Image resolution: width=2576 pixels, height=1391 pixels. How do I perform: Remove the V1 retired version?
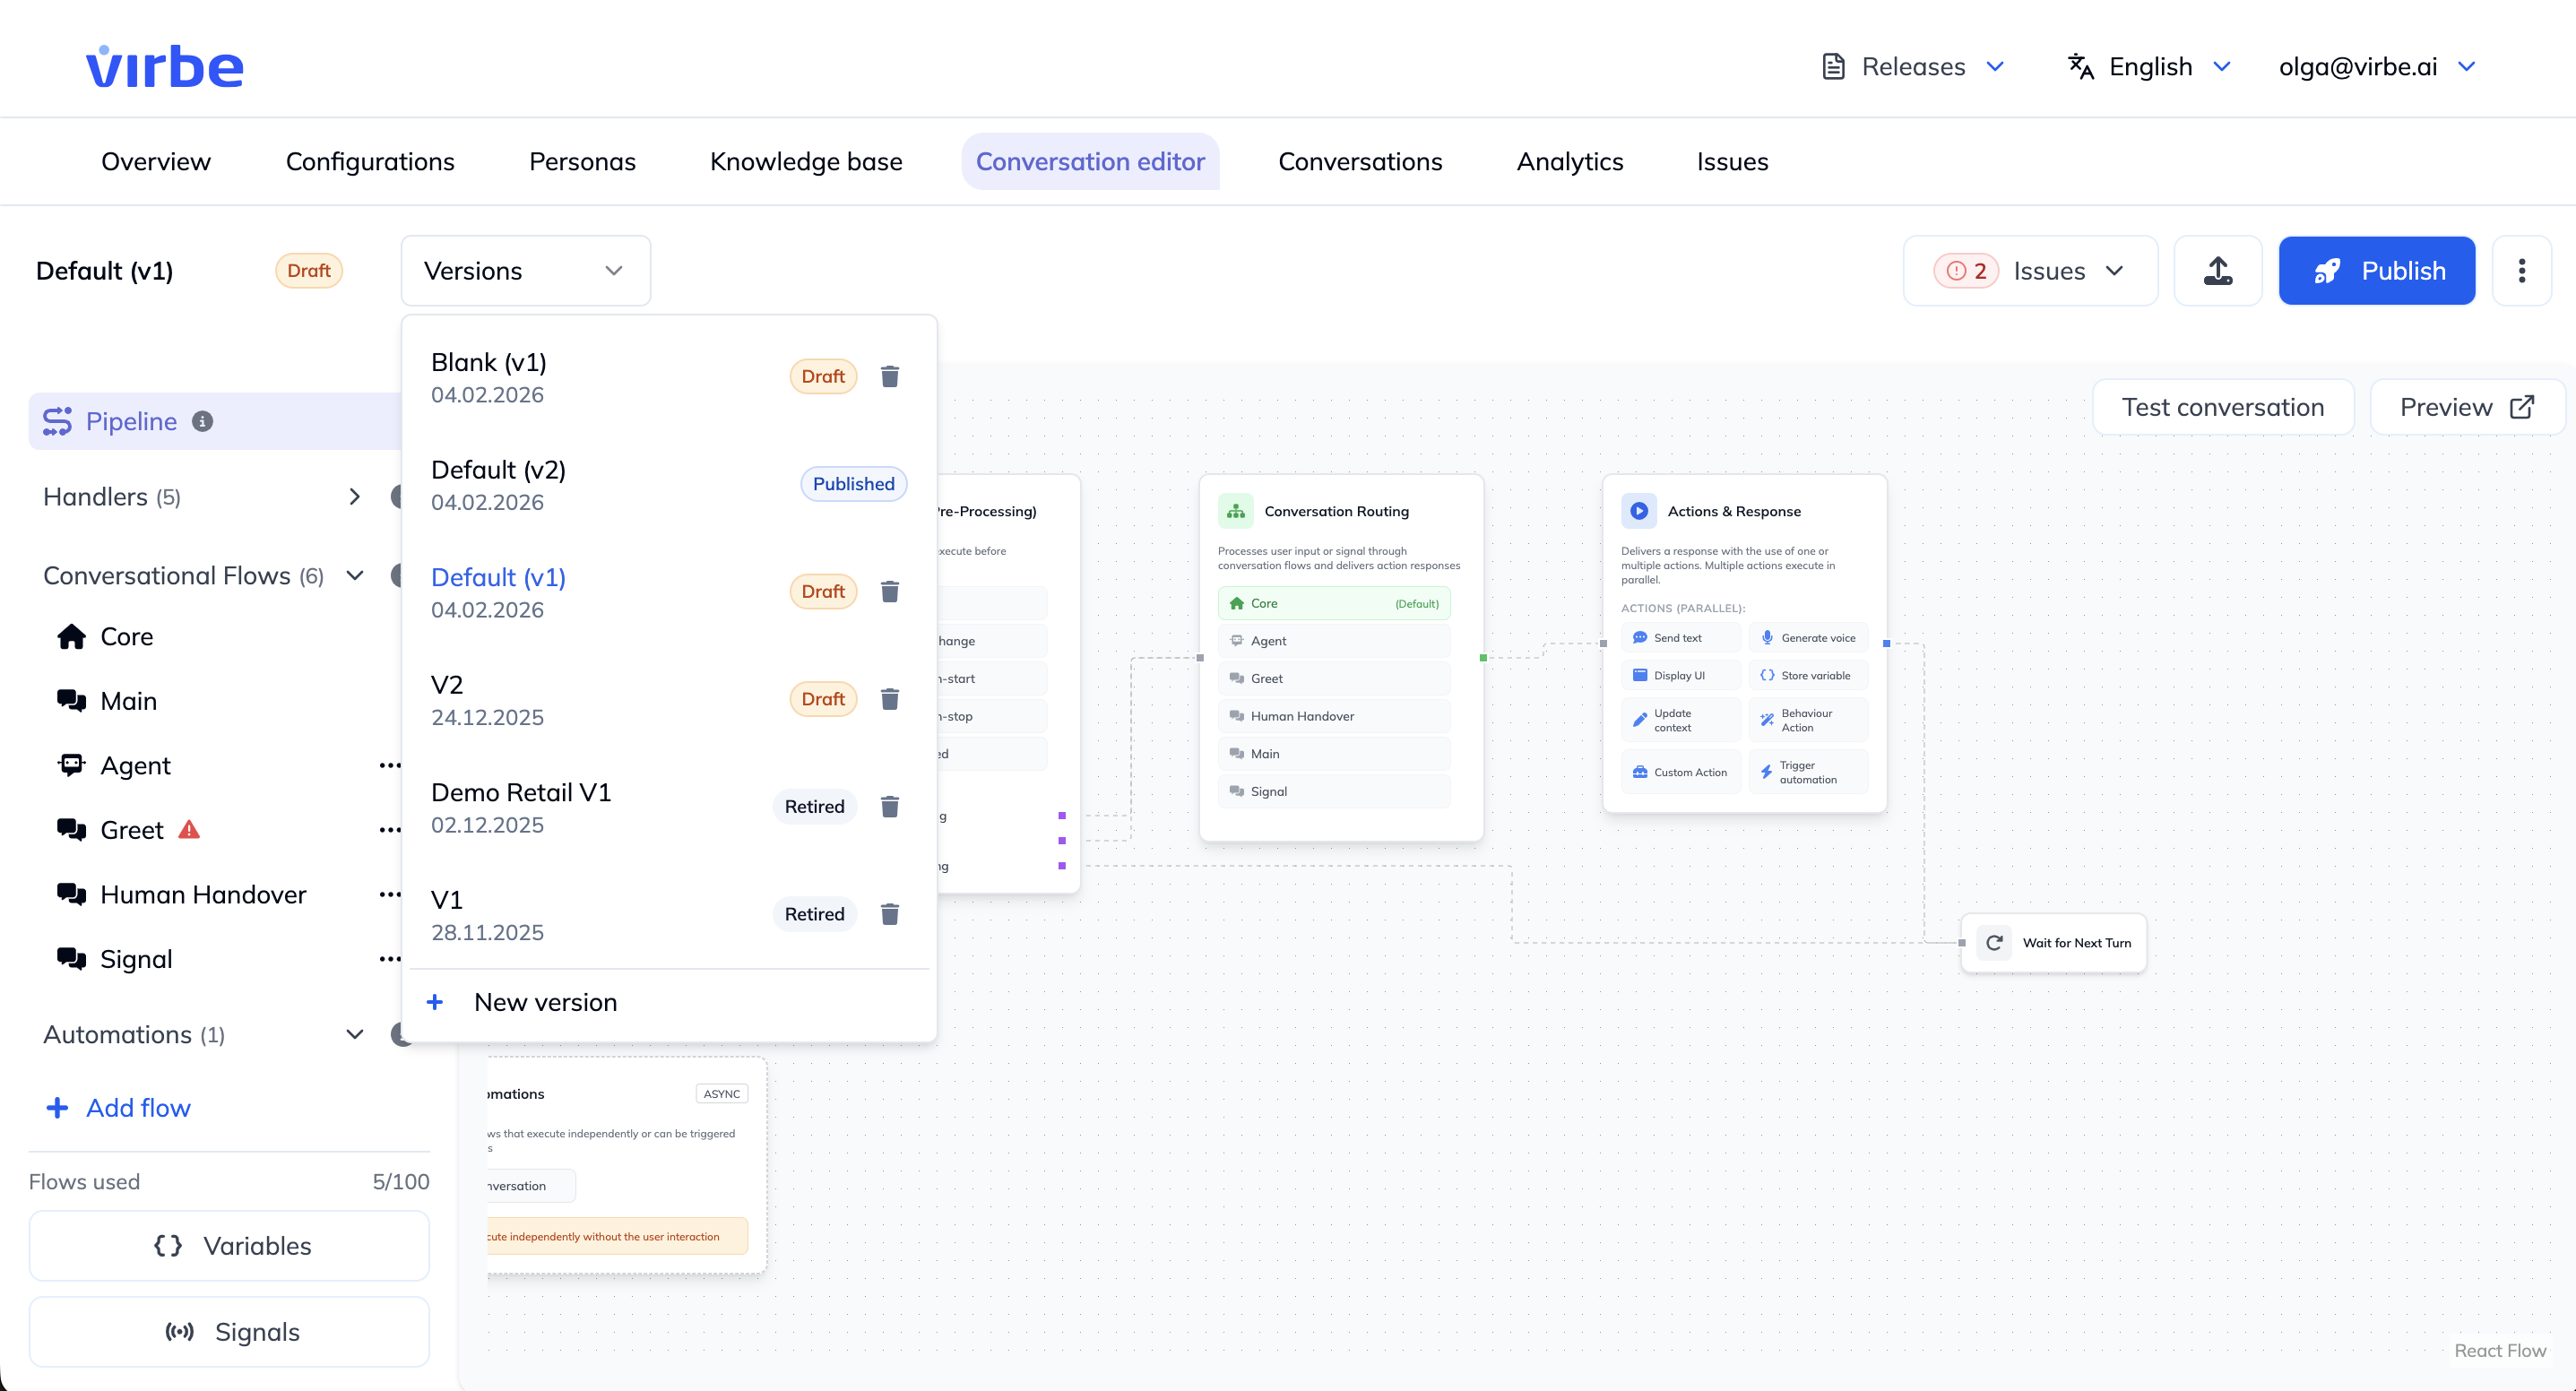click(889, 914)
